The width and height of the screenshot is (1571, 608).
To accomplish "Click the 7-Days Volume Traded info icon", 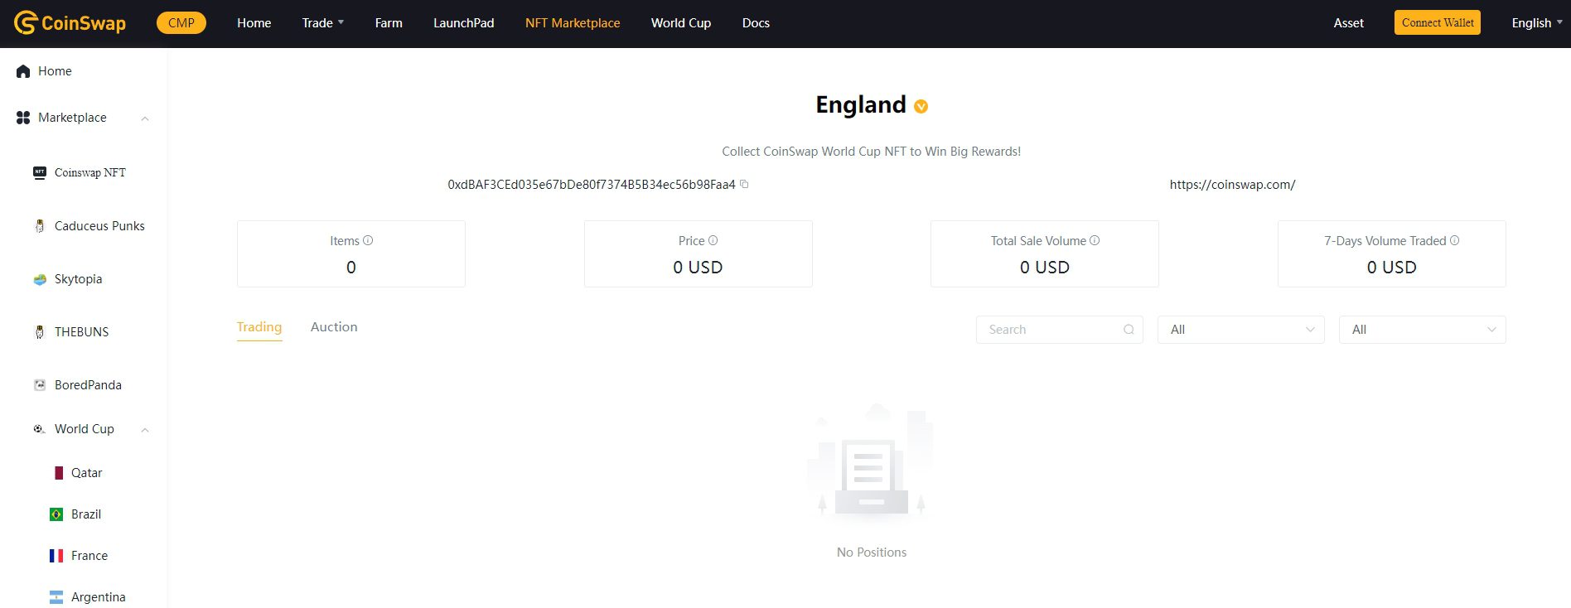I will click(1455, 240).
